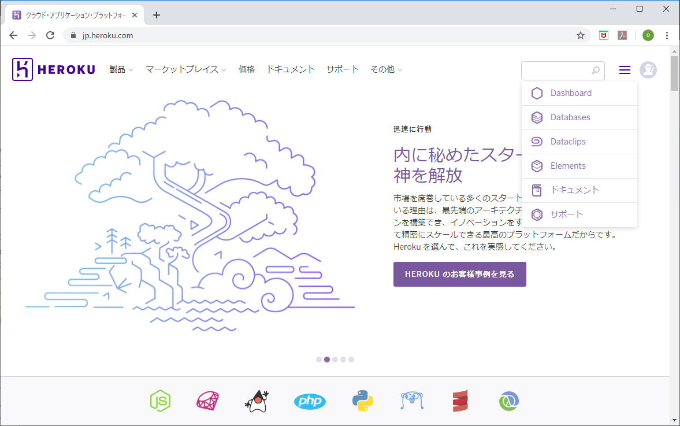Click the HEROKU wordmark link
This screenshot has height=426, width=680.
[x=66, y=69]
